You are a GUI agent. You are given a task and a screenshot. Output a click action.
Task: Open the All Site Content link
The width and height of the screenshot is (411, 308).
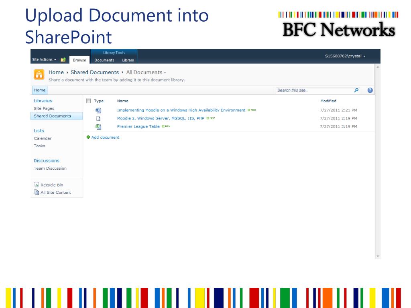55,192
